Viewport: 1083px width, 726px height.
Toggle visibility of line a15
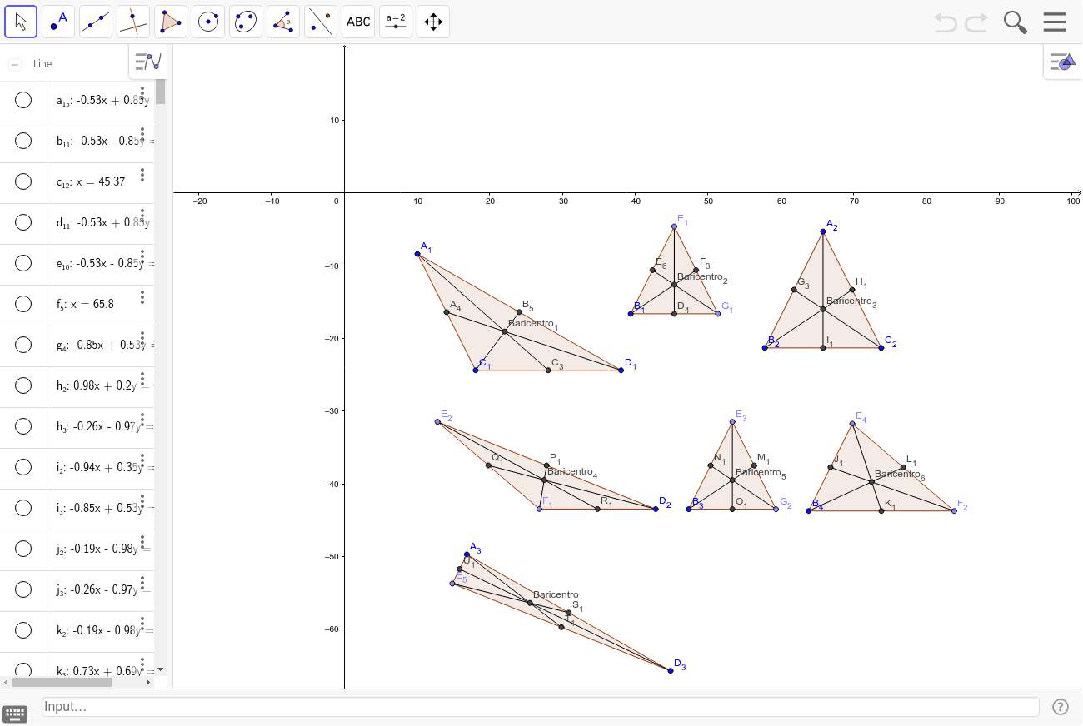[23, 100]
